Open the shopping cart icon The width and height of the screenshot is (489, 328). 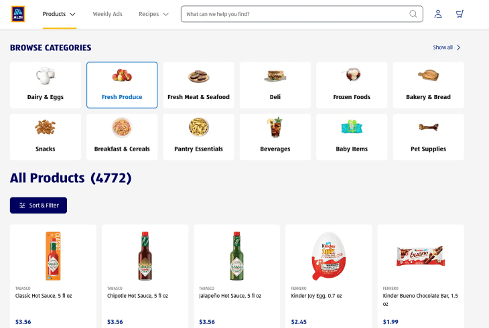pyautogui.click(x=460, y=14)
